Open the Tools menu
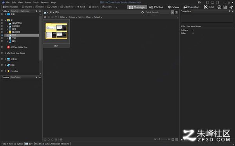 pyautogui.click(x=36, y=2)
